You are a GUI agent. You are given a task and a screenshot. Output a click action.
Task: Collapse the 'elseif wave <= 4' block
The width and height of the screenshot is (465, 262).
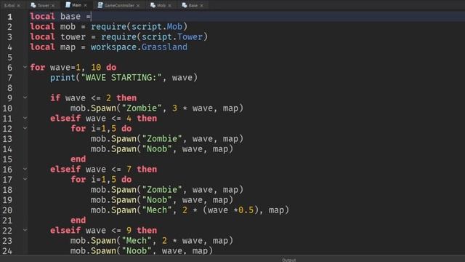click(25, 118)
